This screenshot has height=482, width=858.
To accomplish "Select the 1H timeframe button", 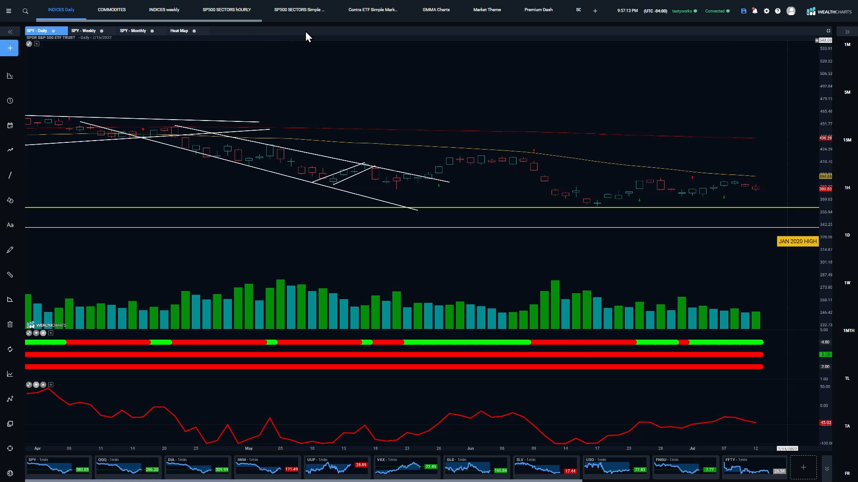I will 847,188.
